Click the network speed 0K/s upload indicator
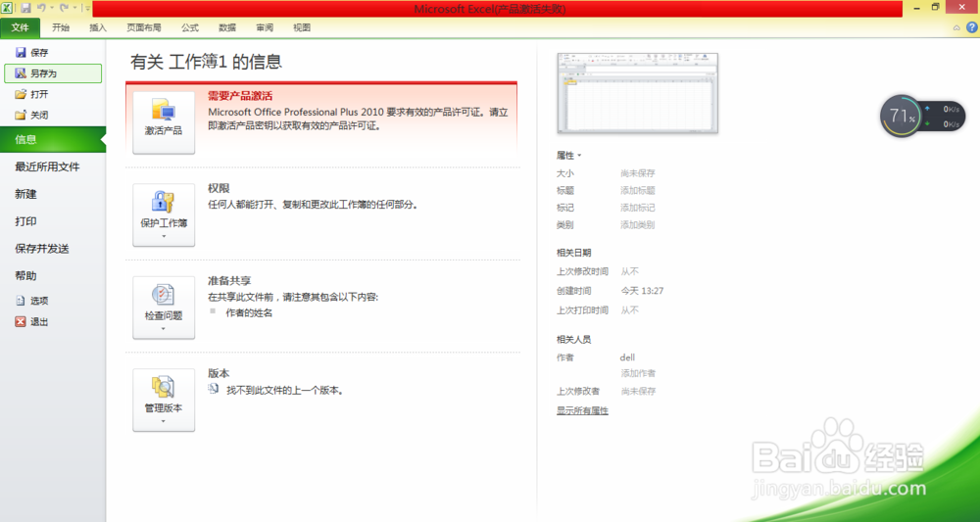980x522 pixels. point(943,109)
